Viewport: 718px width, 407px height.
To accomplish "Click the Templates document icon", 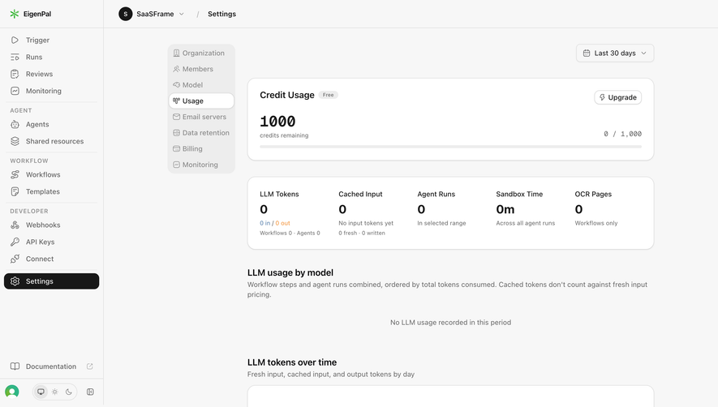I will (x=15, y=191).
